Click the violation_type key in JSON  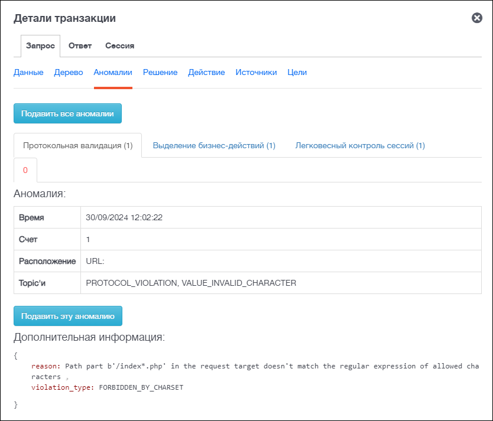[x=63, y=387]
